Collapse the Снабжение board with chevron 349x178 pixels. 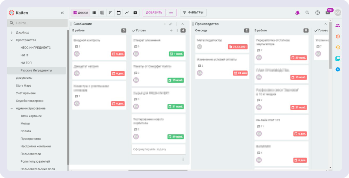click(183, 24)
